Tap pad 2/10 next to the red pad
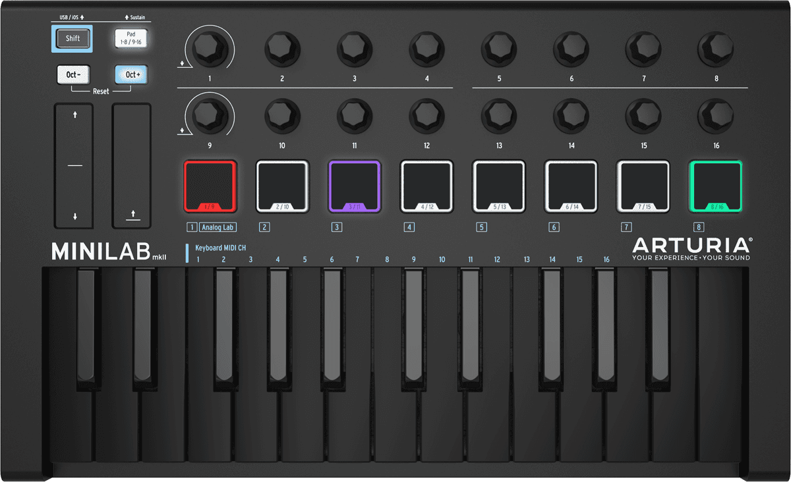Image resolution: width=791 pixels, height=482 pixels. (x=281, y=186)
